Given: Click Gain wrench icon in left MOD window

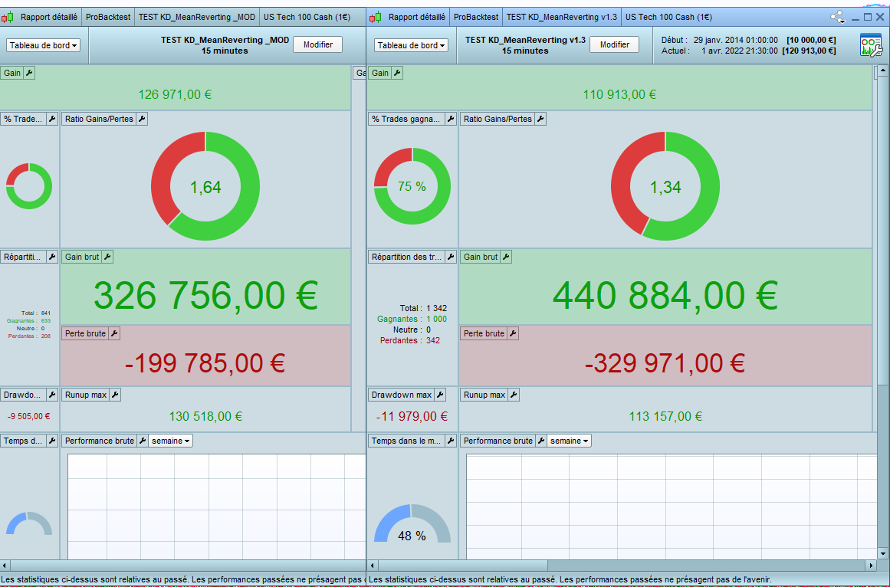Looking at the screenshot, I should coord(30,73).
